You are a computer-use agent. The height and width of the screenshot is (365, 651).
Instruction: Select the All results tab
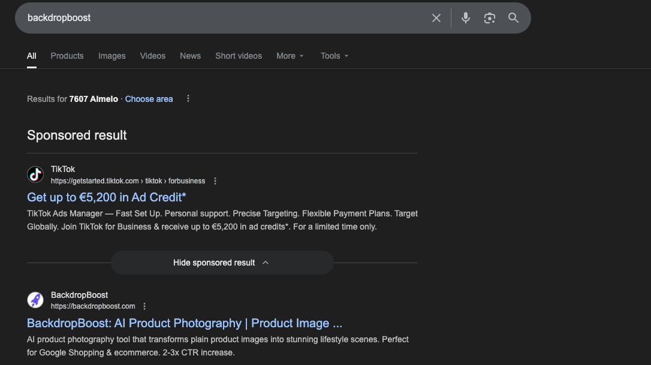[32, 56]
